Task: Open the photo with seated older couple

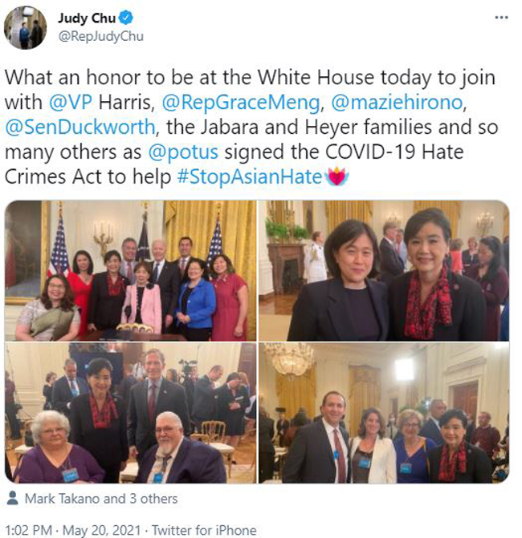Action: (131, 413)
